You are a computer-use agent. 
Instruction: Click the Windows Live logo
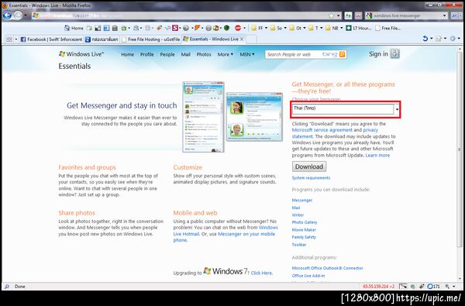click(81, 54)
